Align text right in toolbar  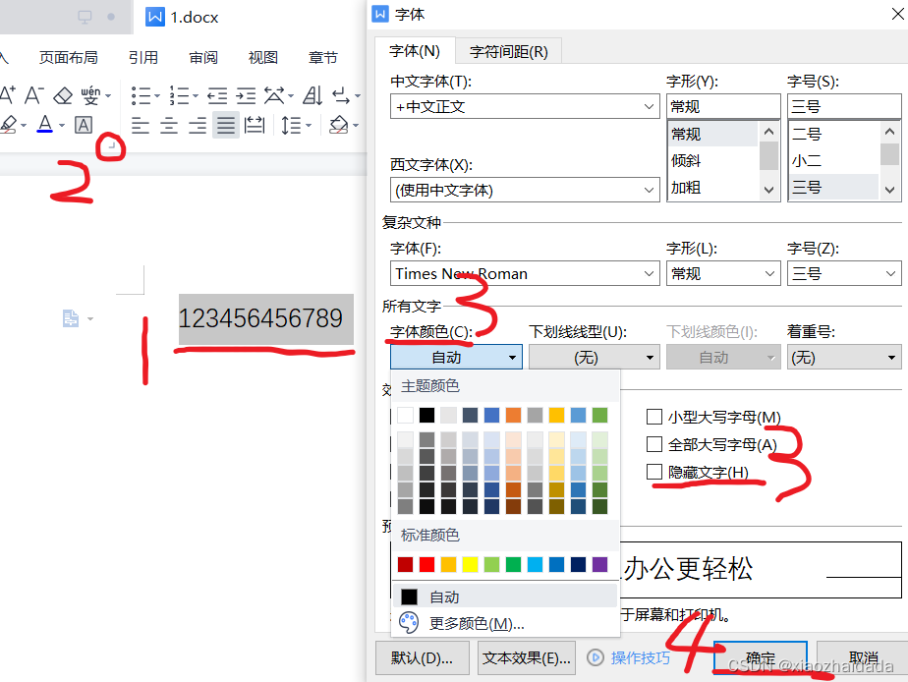coord(197,125)
